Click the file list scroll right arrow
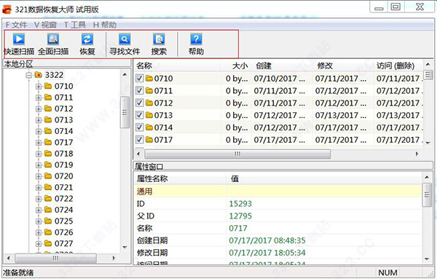Image resolution: width=437 pixels, height=279 pixels. [417, 154]
